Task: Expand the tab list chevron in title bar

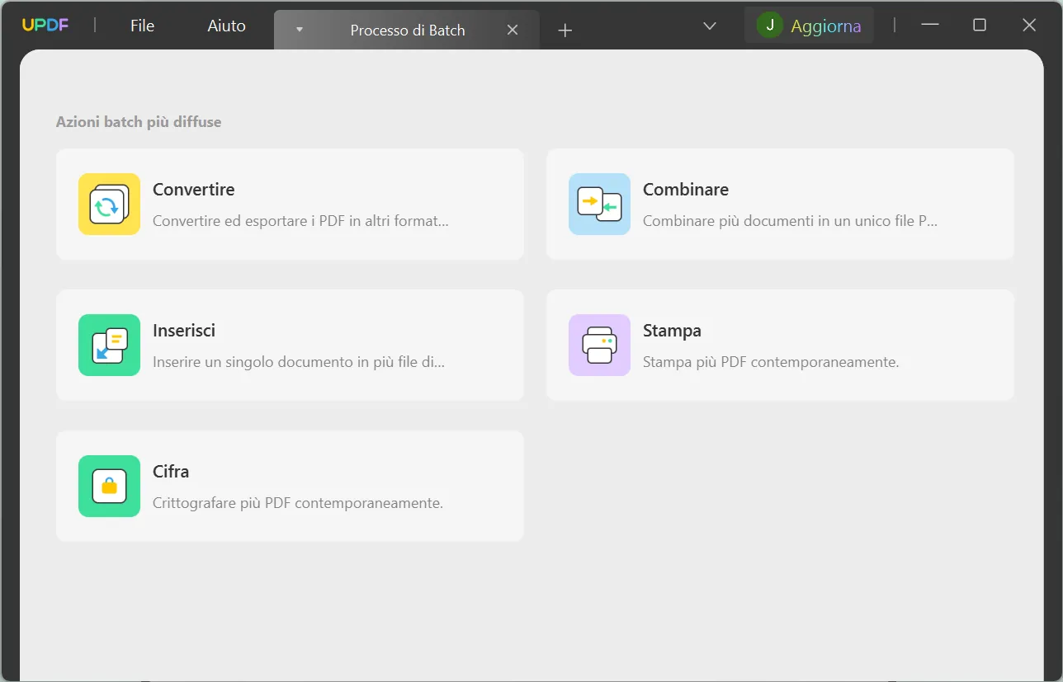Action: (709, 26)
